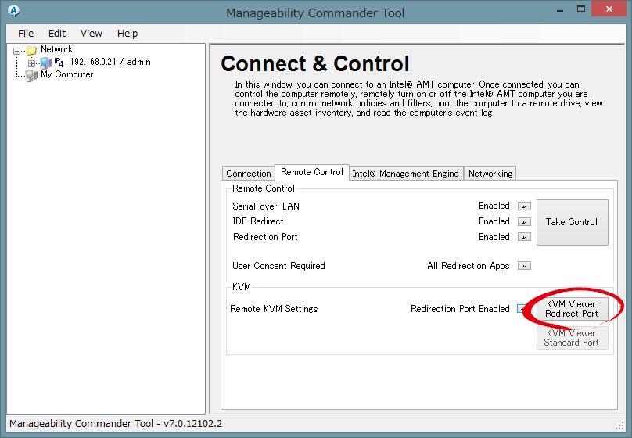Collapse the Network tree node
Screen dimensions: 632x438
point(17,51)
